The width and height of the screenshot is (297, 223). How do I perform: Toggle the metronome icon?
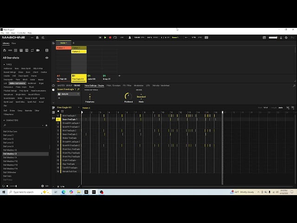(129, 38)
